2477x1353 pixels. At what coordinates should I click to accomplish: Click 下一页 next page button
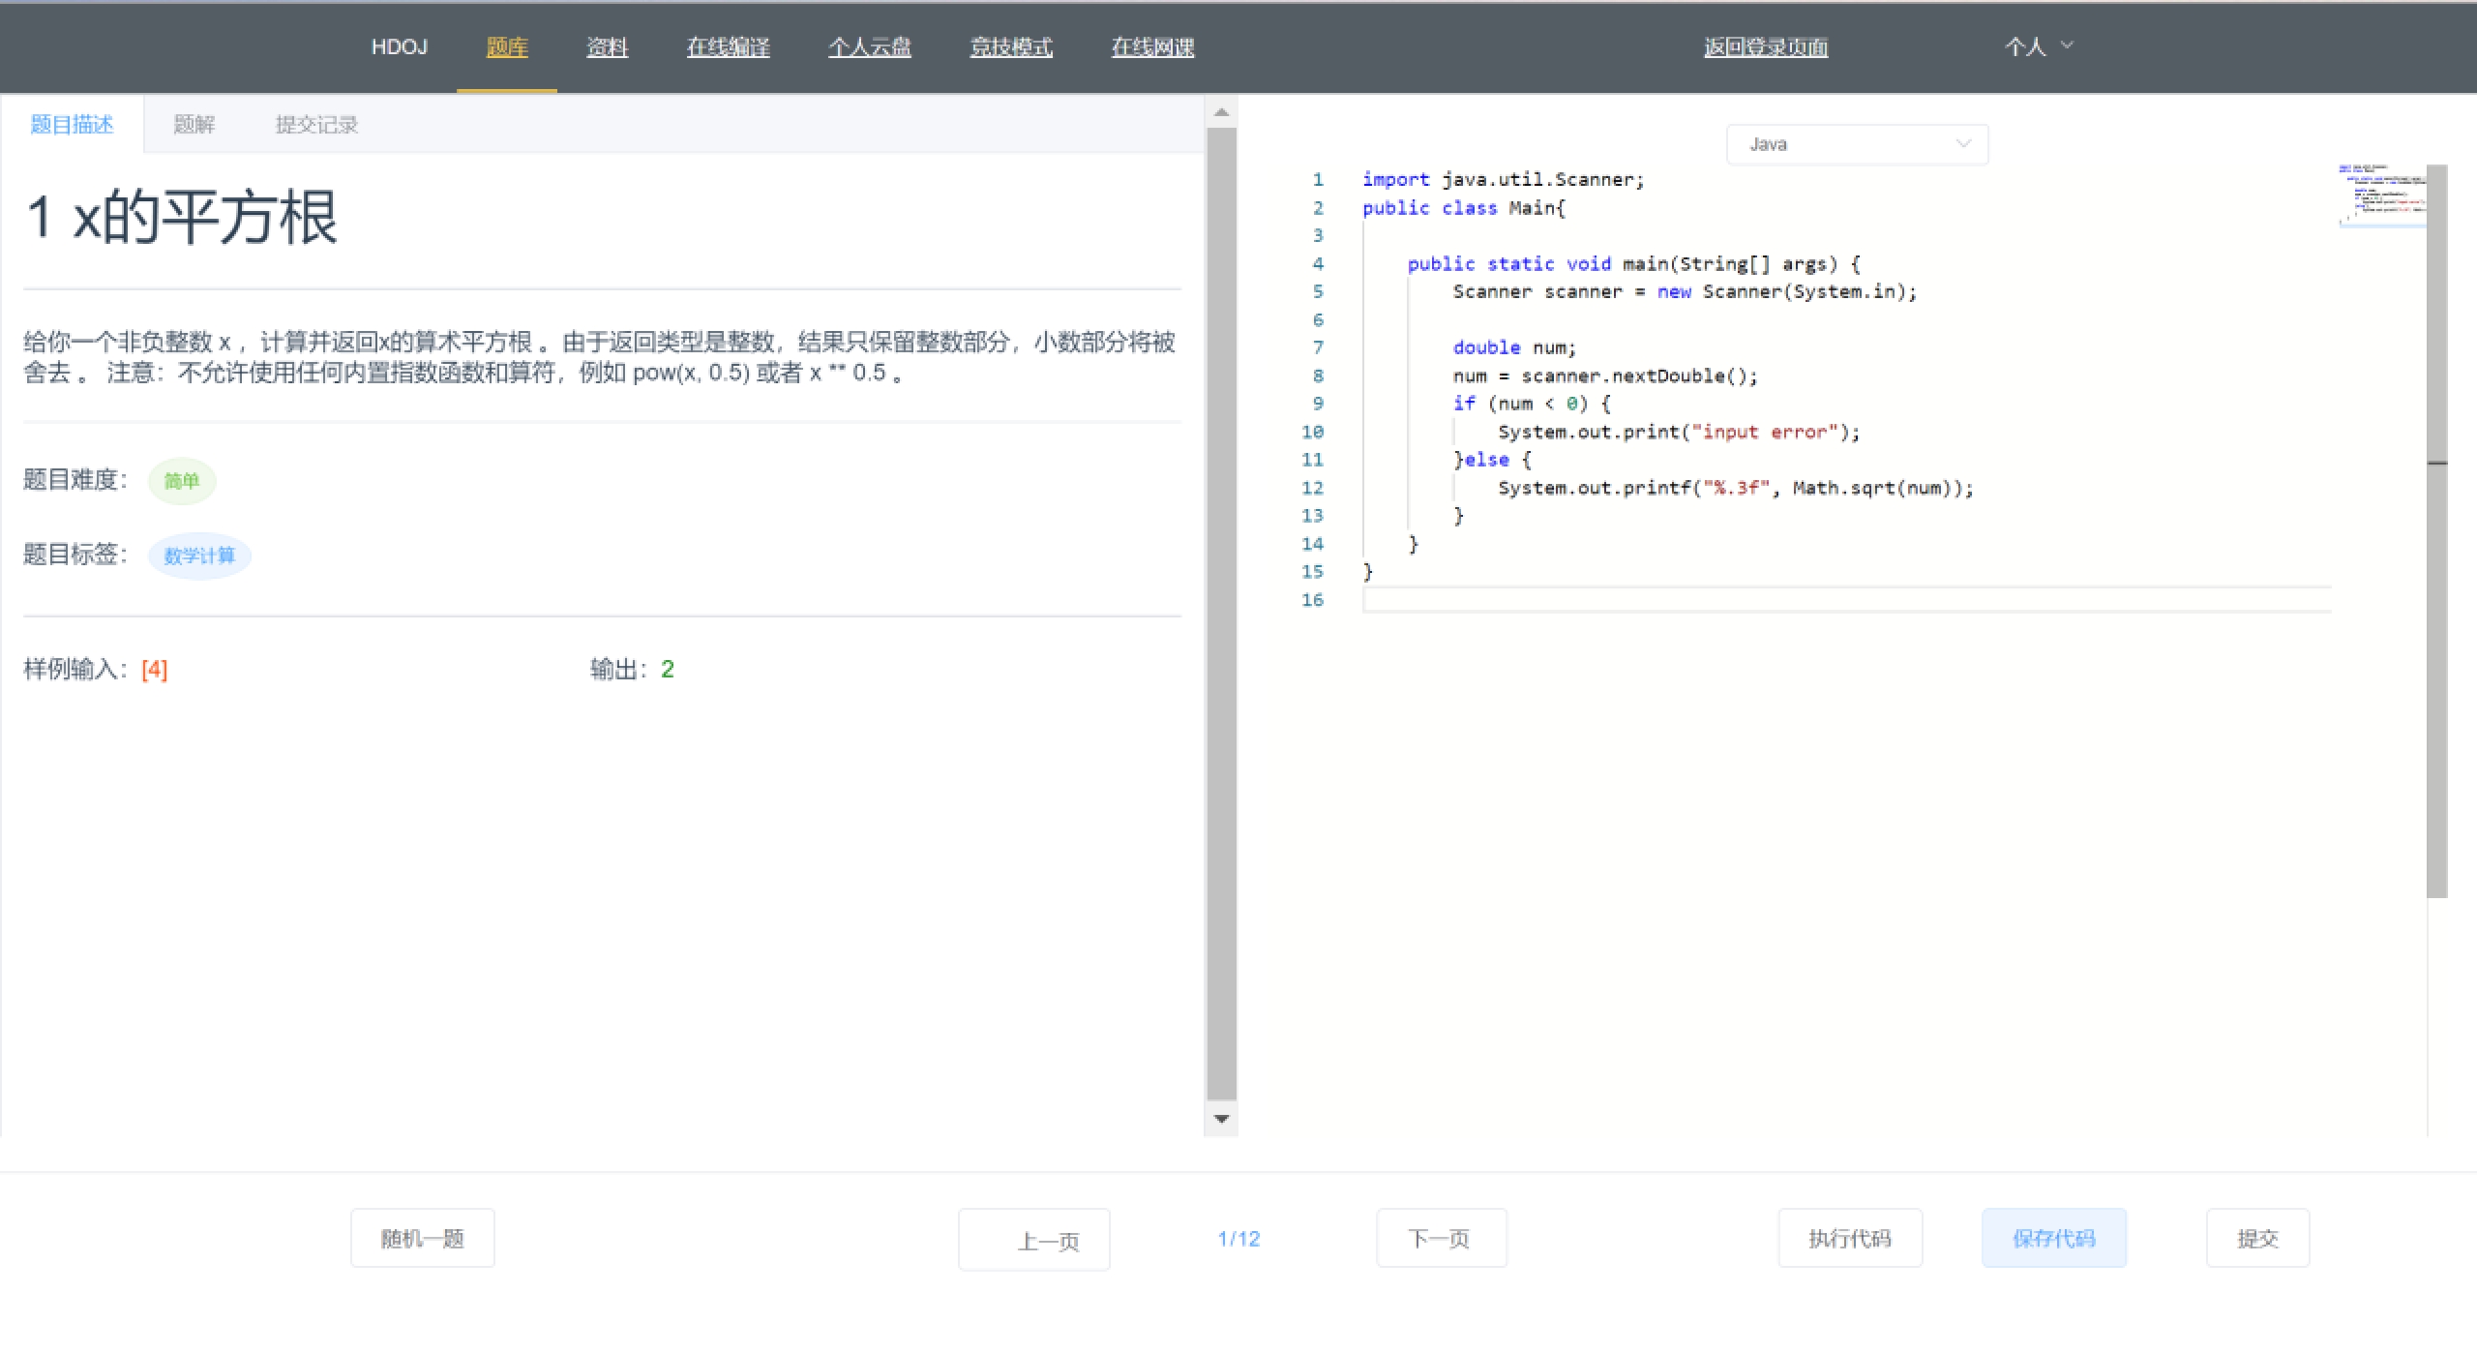[x=1442, y=1238]
